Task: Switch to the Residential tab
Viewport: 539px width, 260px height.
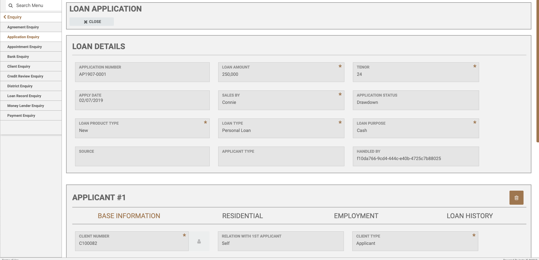Action: pyautogui.click(x=242, y=216)
